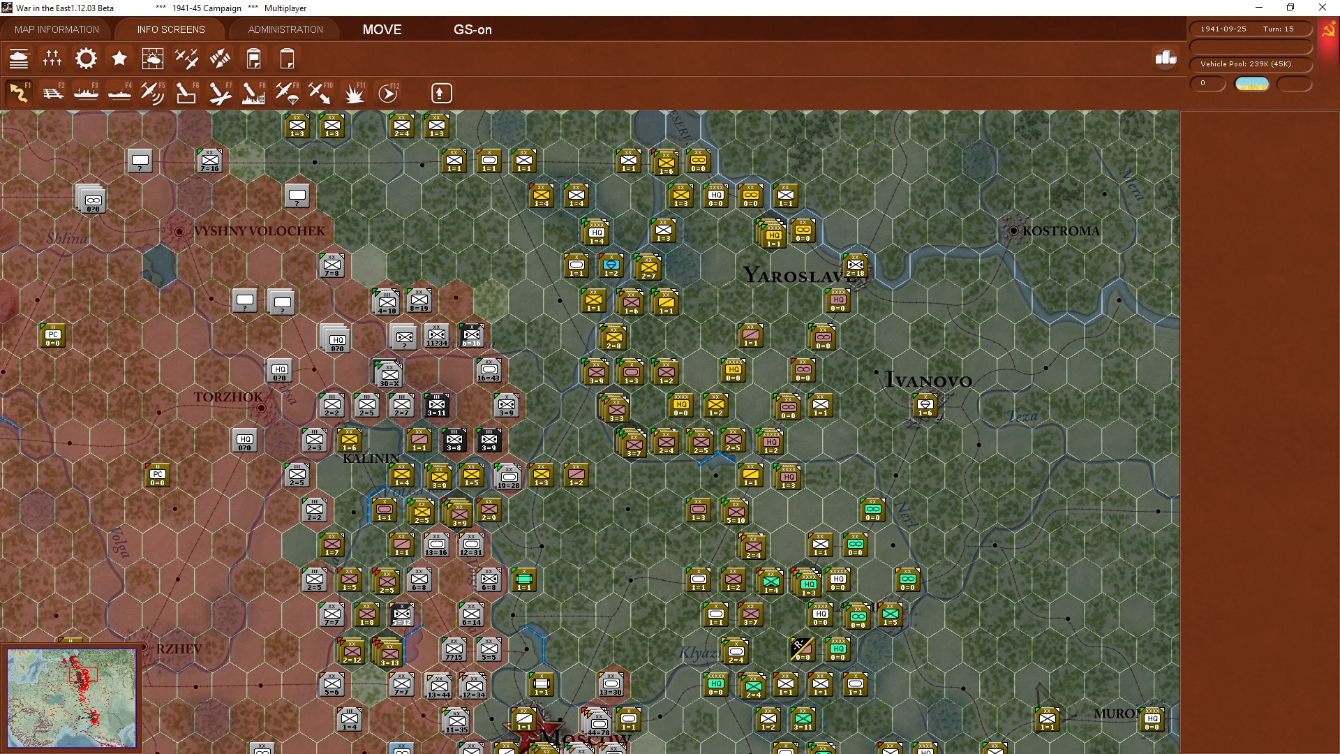The height and width of the screenshot is (754, 1340).
Task: Select the F1 move mode arrow
Action: click(x=19, y=93)
